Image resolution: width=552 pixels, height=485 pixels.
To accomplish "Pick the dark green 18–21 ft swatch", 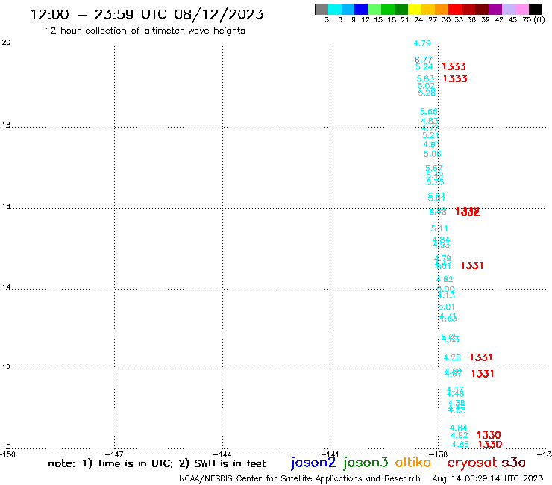I will [401, 9].
